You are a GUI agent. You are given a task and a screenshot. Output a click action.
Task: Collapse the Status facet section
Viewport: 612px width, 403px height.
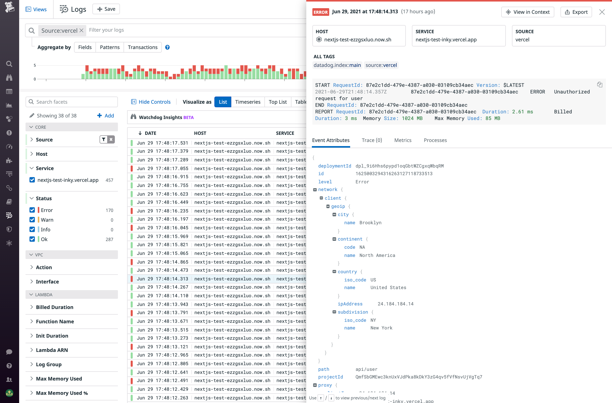click(x=32, y=198)
